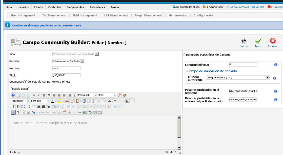283x155 pixels.
Task: Toggle numbered list in the editor
Action: (x=95, y=101)
